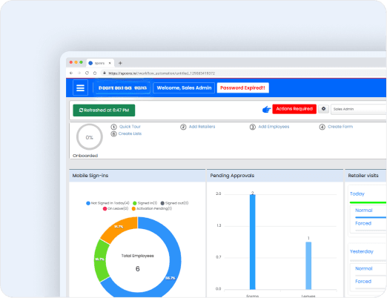The width and height of the screenshot is (387, 298).
Task: Click the Sales Admin field
Action: 359,109
